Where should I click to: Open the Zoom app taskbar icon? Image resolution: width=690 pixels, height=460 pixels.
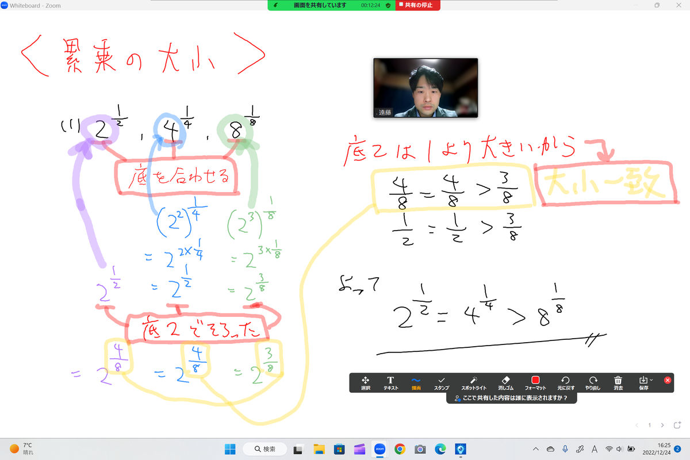[x=379, y=449]
